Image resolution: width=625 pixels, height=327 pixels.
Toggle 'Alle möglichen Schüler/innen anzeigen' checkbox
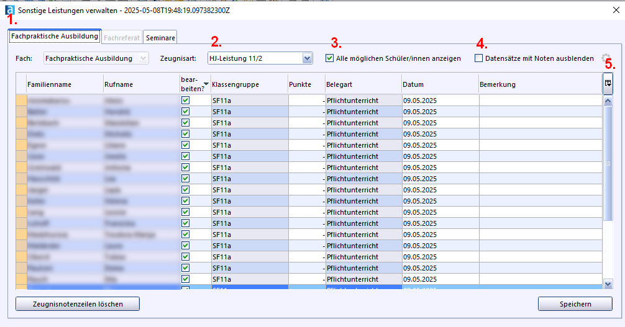coord(330,58)
